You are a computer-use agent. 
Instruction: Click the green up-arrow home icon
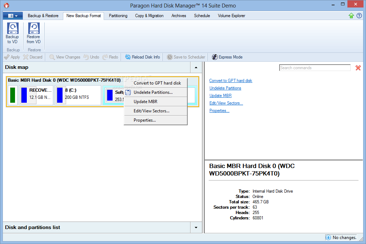[x=351, y=16]
